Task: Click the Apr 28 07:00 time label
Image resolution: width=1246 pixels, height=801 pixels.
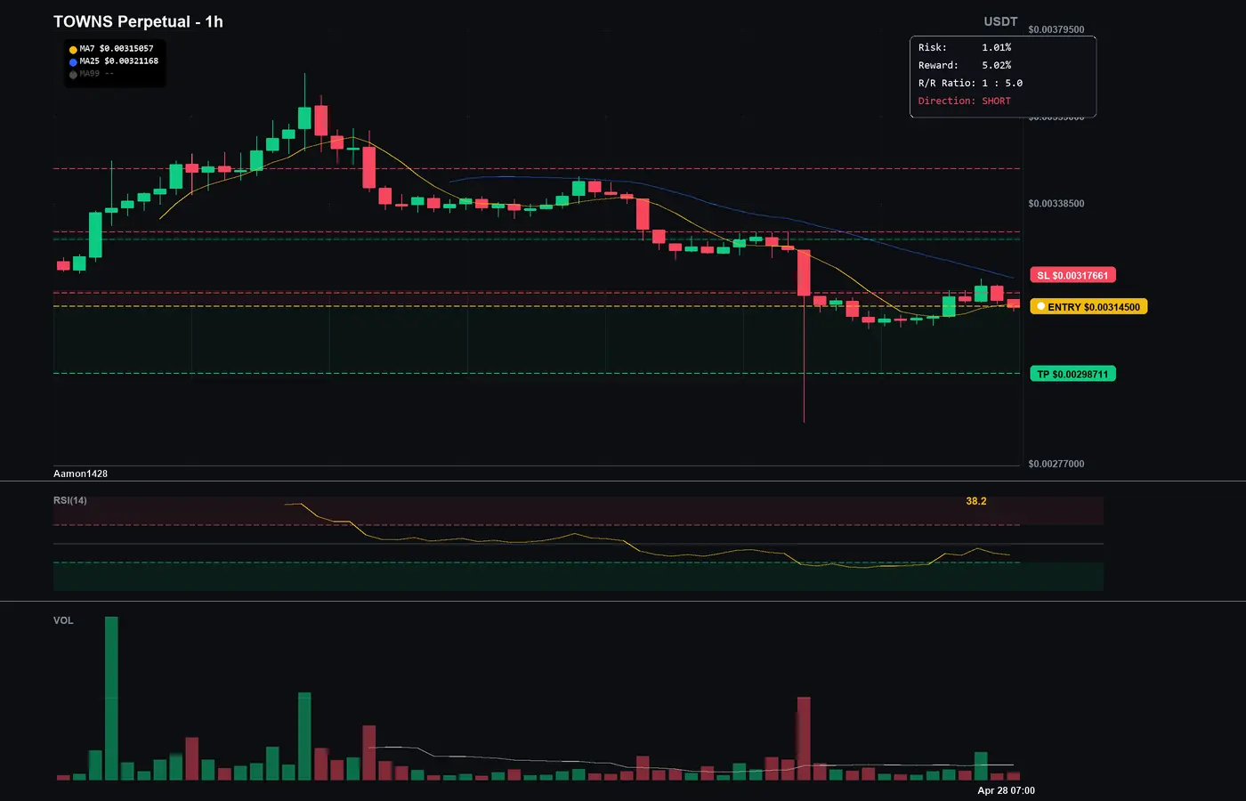Action: click(x=1006, y=791)
